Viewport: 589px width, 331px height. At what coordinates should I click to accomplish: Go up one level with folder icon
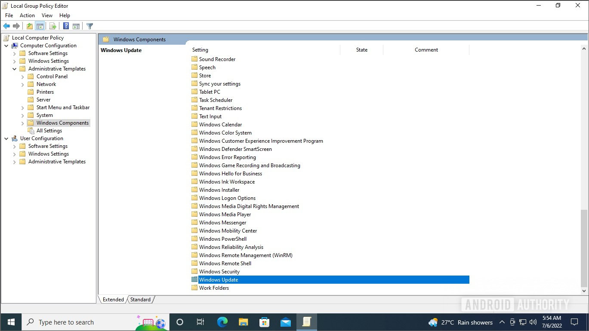[x=30, y=26]
